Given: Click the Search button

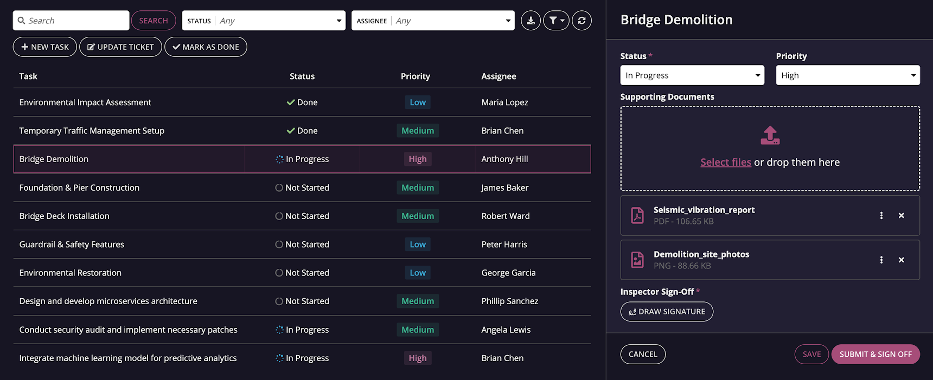Looking at the screenshot, I should coord(154,21).
